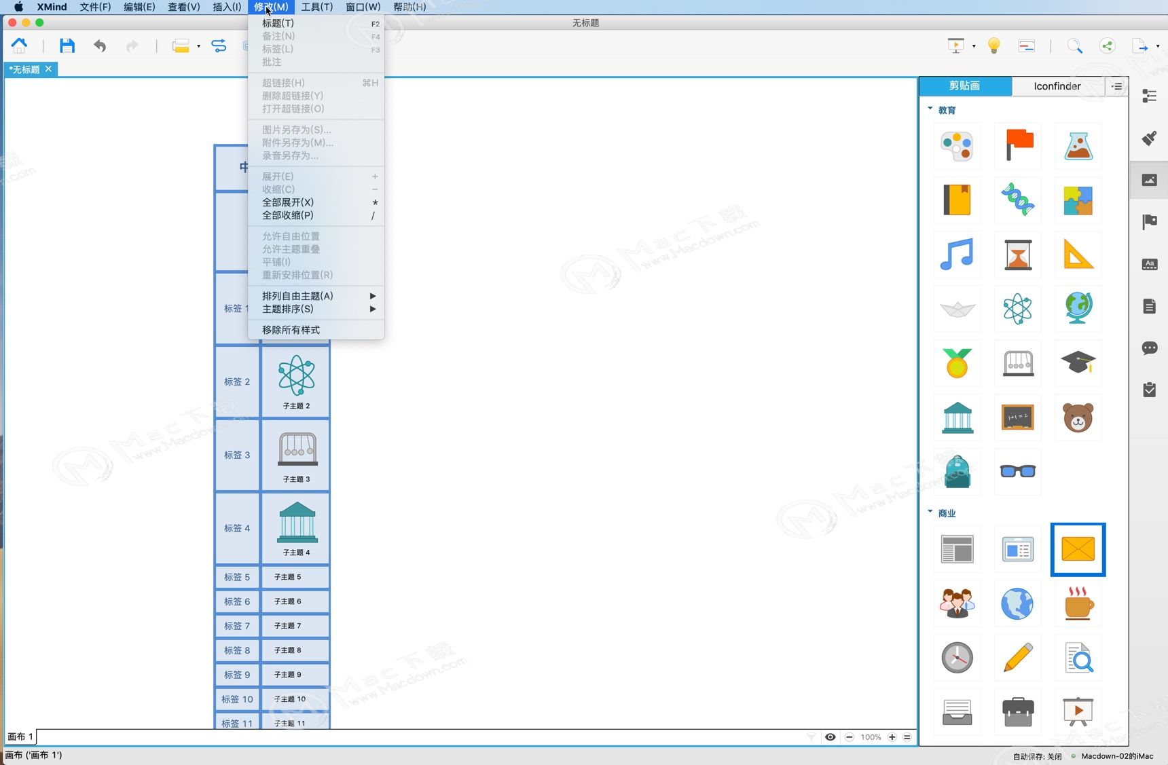The height and width of the screenshot is (765, 1168).
Task: Insert a topic with the yellow topic icon
Action: (181, 45)
